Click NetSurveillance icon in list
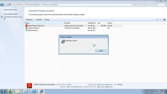Image resolution: width=167 pixels, height=94 pixels. pos(26,30)
